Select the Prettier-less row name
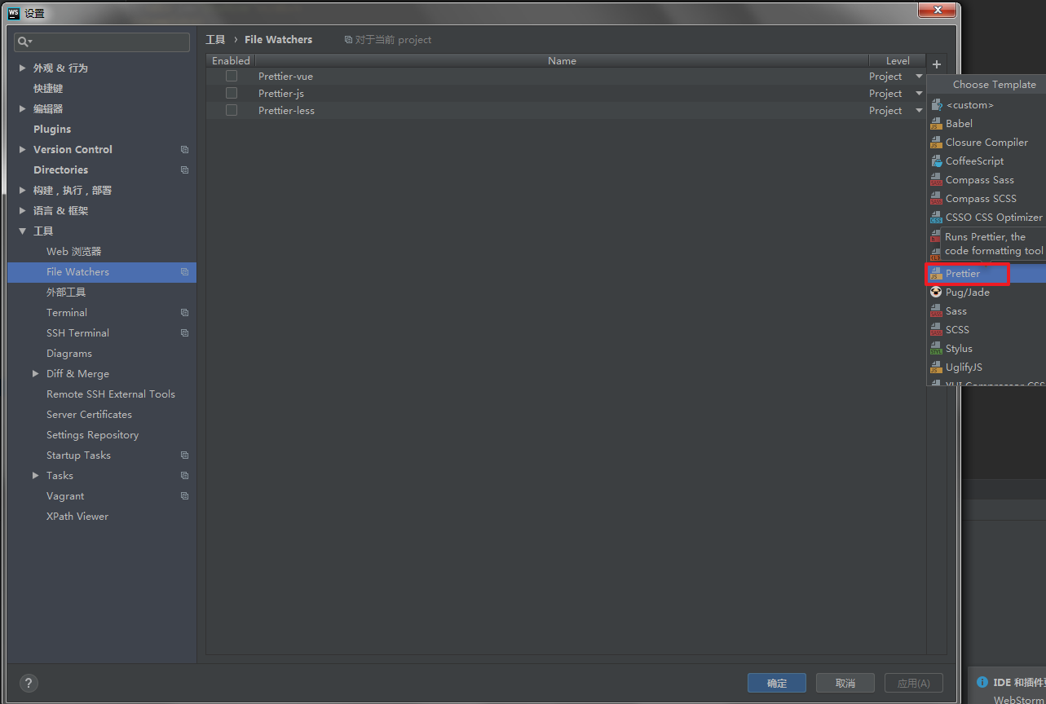This screenshot has width=1046, height=704. (x=286, y=111)
